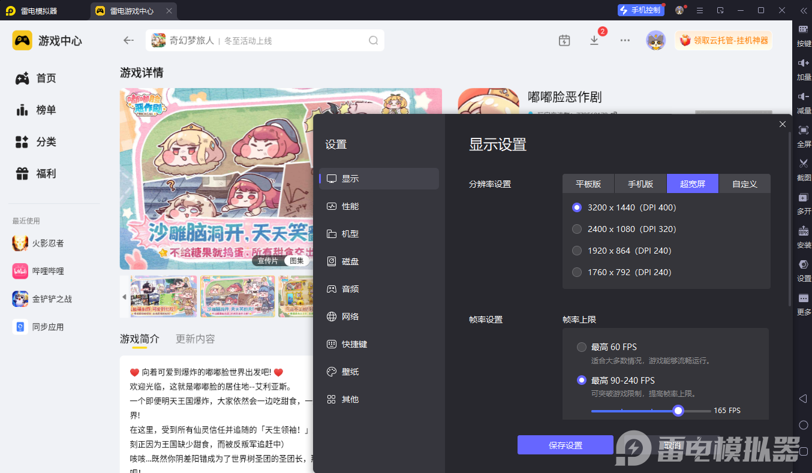Select the 游戏简介 tab
812x473 pixels.
[x=140, y=339]
